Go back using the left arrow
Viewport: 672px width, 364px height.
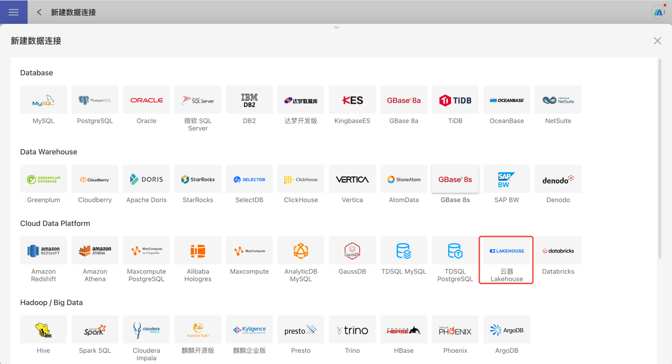39,12
